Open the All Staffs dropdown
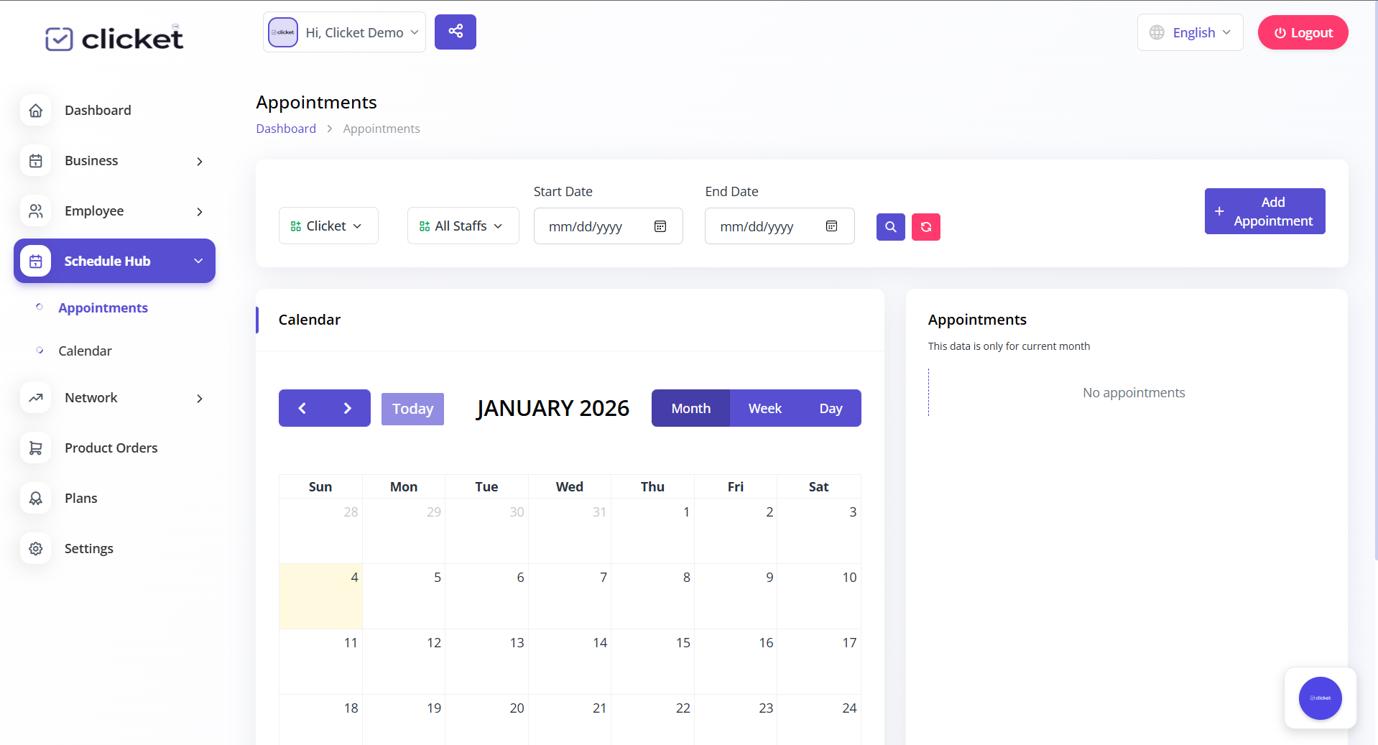This screenshot has width=1378, height=745. click(x=463, y=226)
